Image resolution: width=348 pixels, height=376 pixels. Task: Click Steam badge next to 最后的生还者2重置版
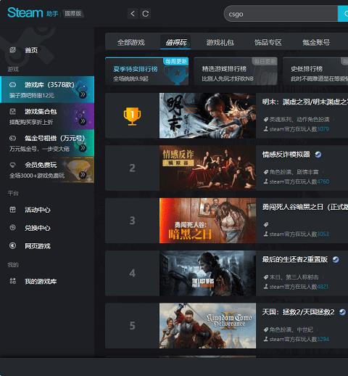(x=336, y=260)
